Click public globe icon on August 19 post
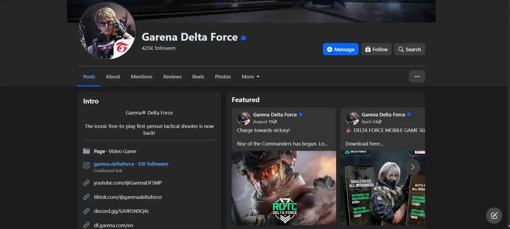 pyautogui.click(x=275, y=122)
